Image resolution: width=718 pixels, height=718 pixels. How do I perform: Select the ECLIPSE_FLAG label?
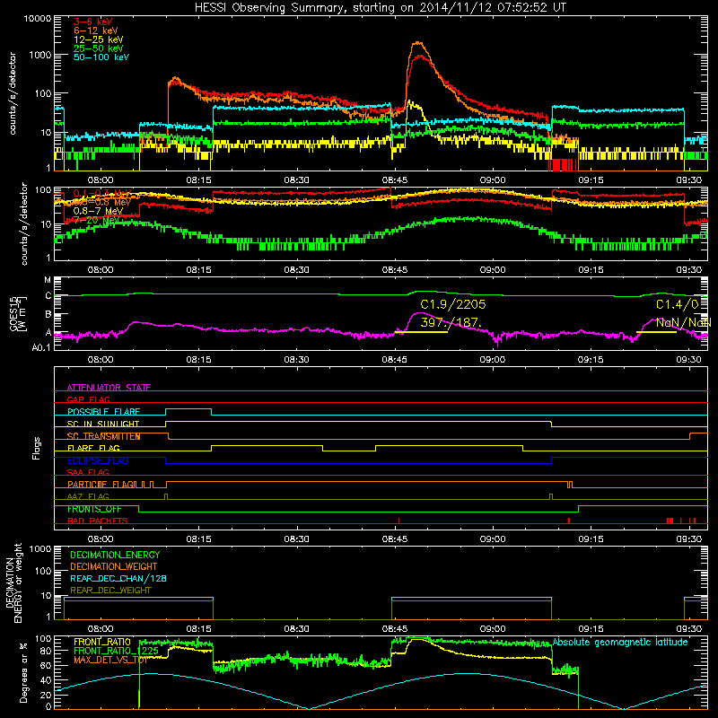click(98, 460)
